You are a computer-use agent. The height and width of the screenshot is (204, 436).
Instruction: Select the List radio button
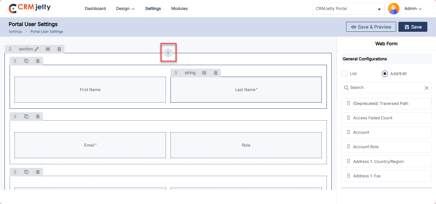pyautogui.click(x=344, y=74)
